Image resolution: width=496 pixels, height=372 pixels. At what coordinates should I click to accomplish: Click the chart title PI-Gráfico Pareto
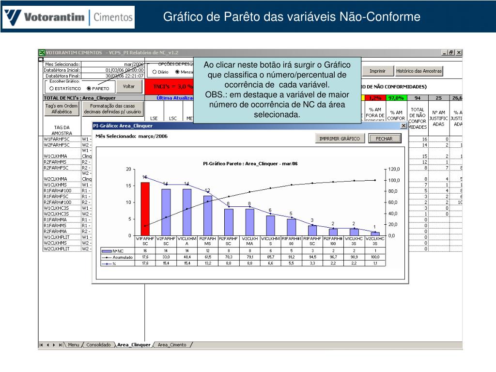pos(250,164)
